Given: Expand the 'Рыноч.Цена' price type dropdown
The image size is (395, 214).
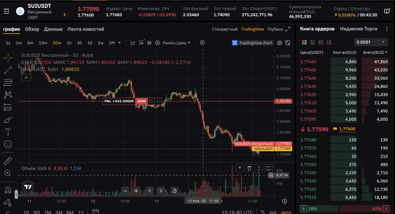Looking at the screenshot, I should coord(176,43).
